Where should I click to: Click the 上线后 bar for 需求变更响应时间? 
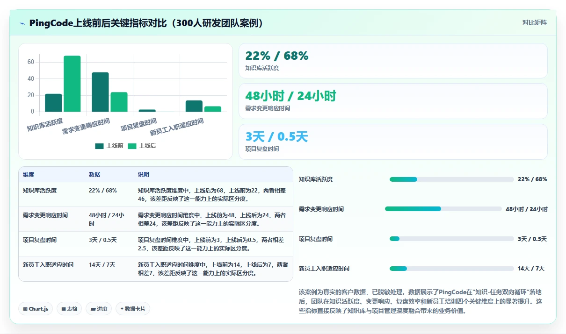[x=119, y=102]
